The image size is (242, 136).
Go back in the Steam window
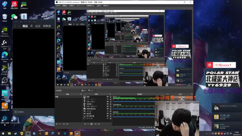15,26
